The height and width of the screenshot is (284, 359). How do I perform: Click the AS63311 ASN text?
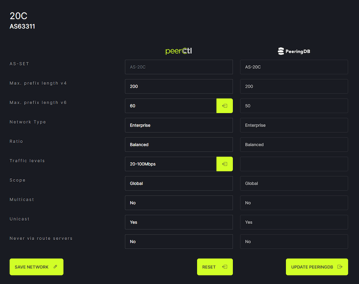[22, 26]
